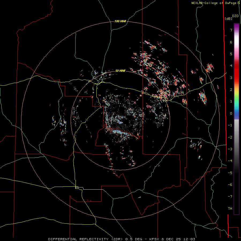Click the 100 NMI range ring label

[120, 21]
